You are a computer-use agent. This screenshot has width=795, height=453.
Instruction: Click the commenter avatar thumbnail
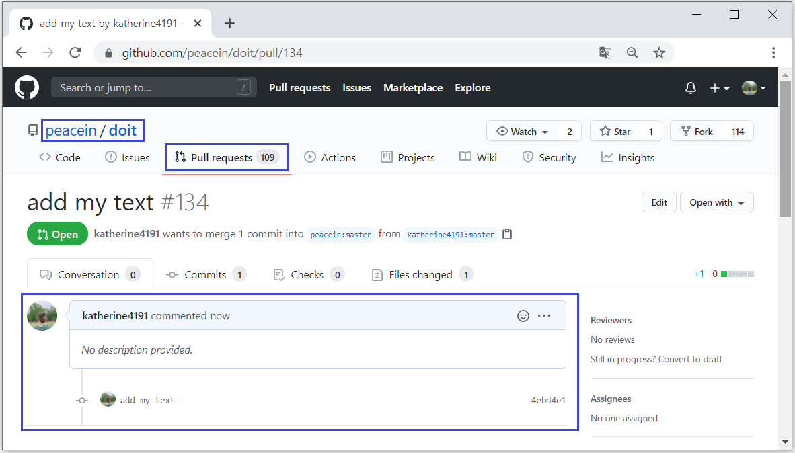[42, 316]
